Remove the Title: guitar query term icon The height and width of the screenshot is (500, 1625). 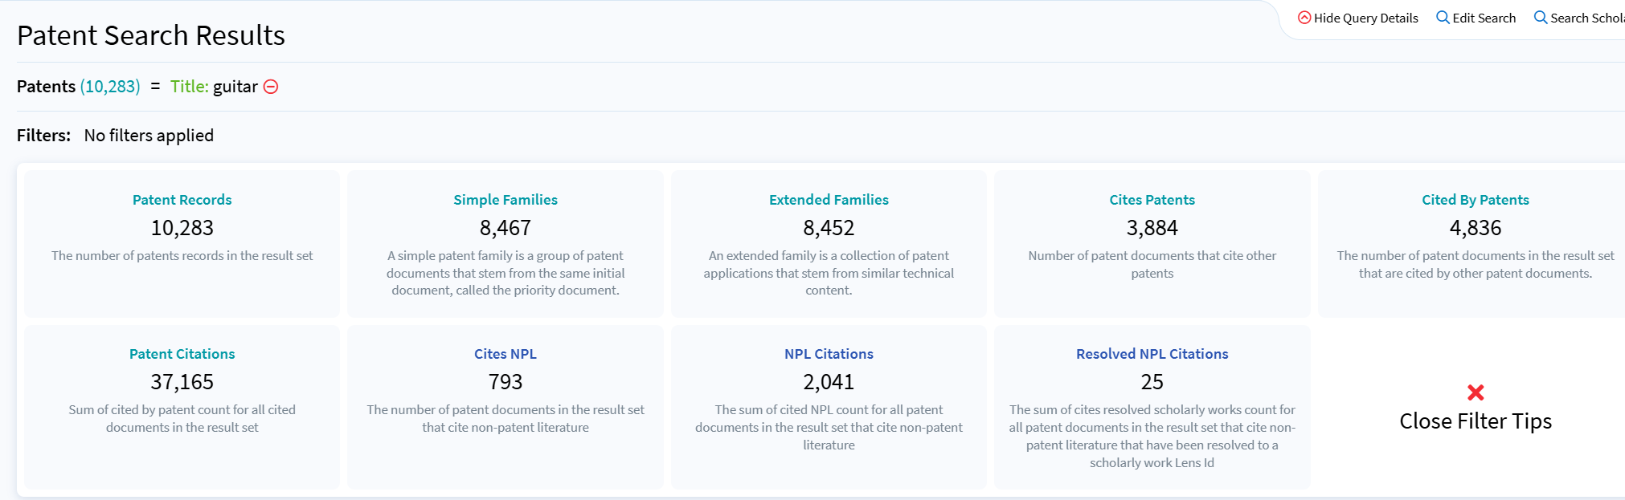(x=271, y=87)
